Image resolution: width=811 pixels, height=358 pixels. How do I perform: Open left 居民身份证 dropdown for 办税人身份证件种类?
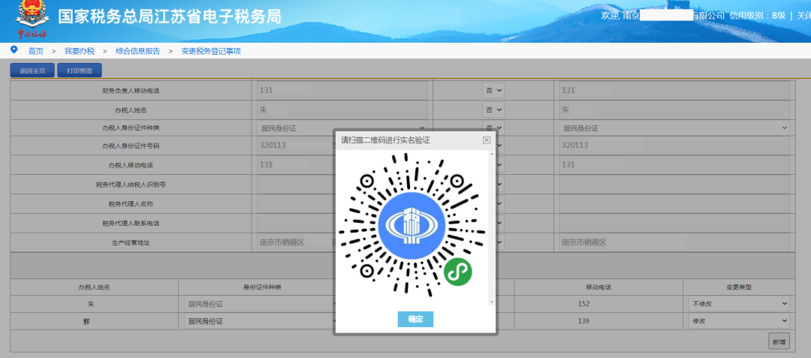click(x=342, y=128)
